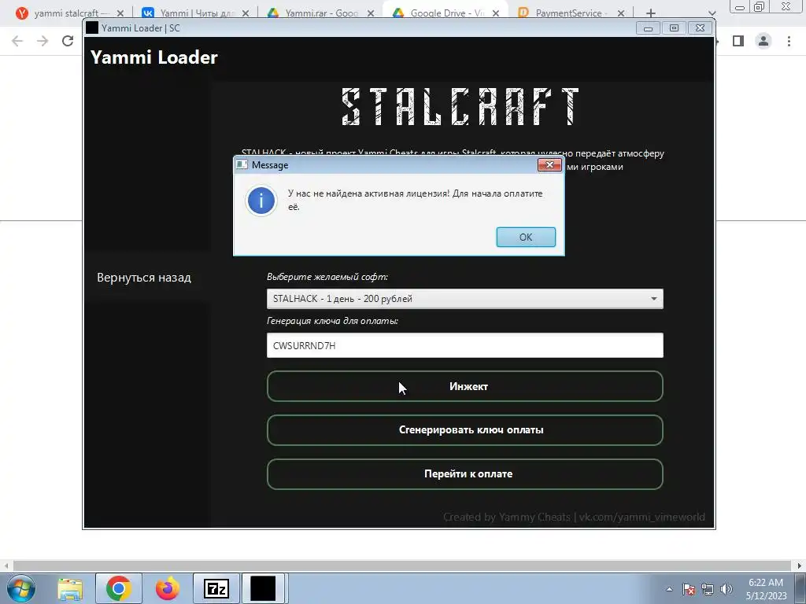The height and width of the screenshot is (604, 806).
Task: Click the blue info icon in the Message dialog
Action: [261, 200]
